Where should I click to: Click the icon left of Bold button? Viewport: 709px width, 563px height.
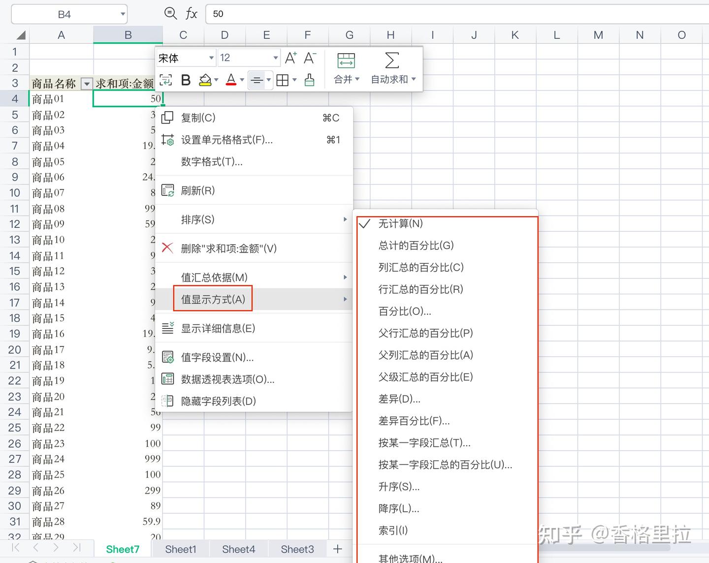point(166,80)
